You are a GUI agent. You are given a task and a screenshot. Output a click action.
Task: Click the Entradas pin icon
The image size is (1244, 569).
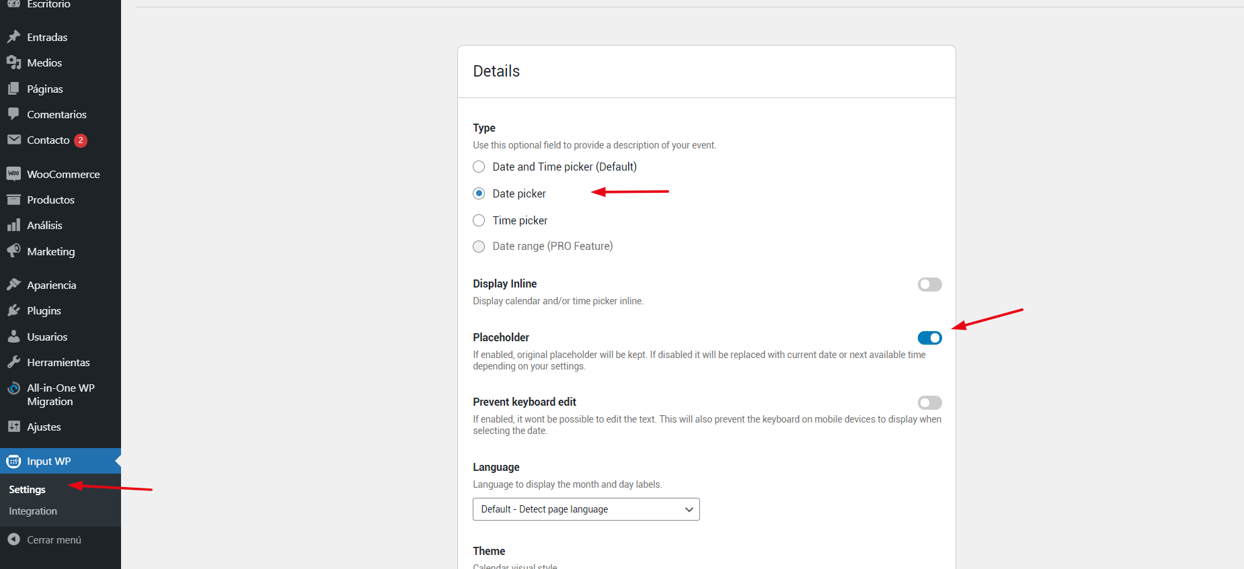13,37
